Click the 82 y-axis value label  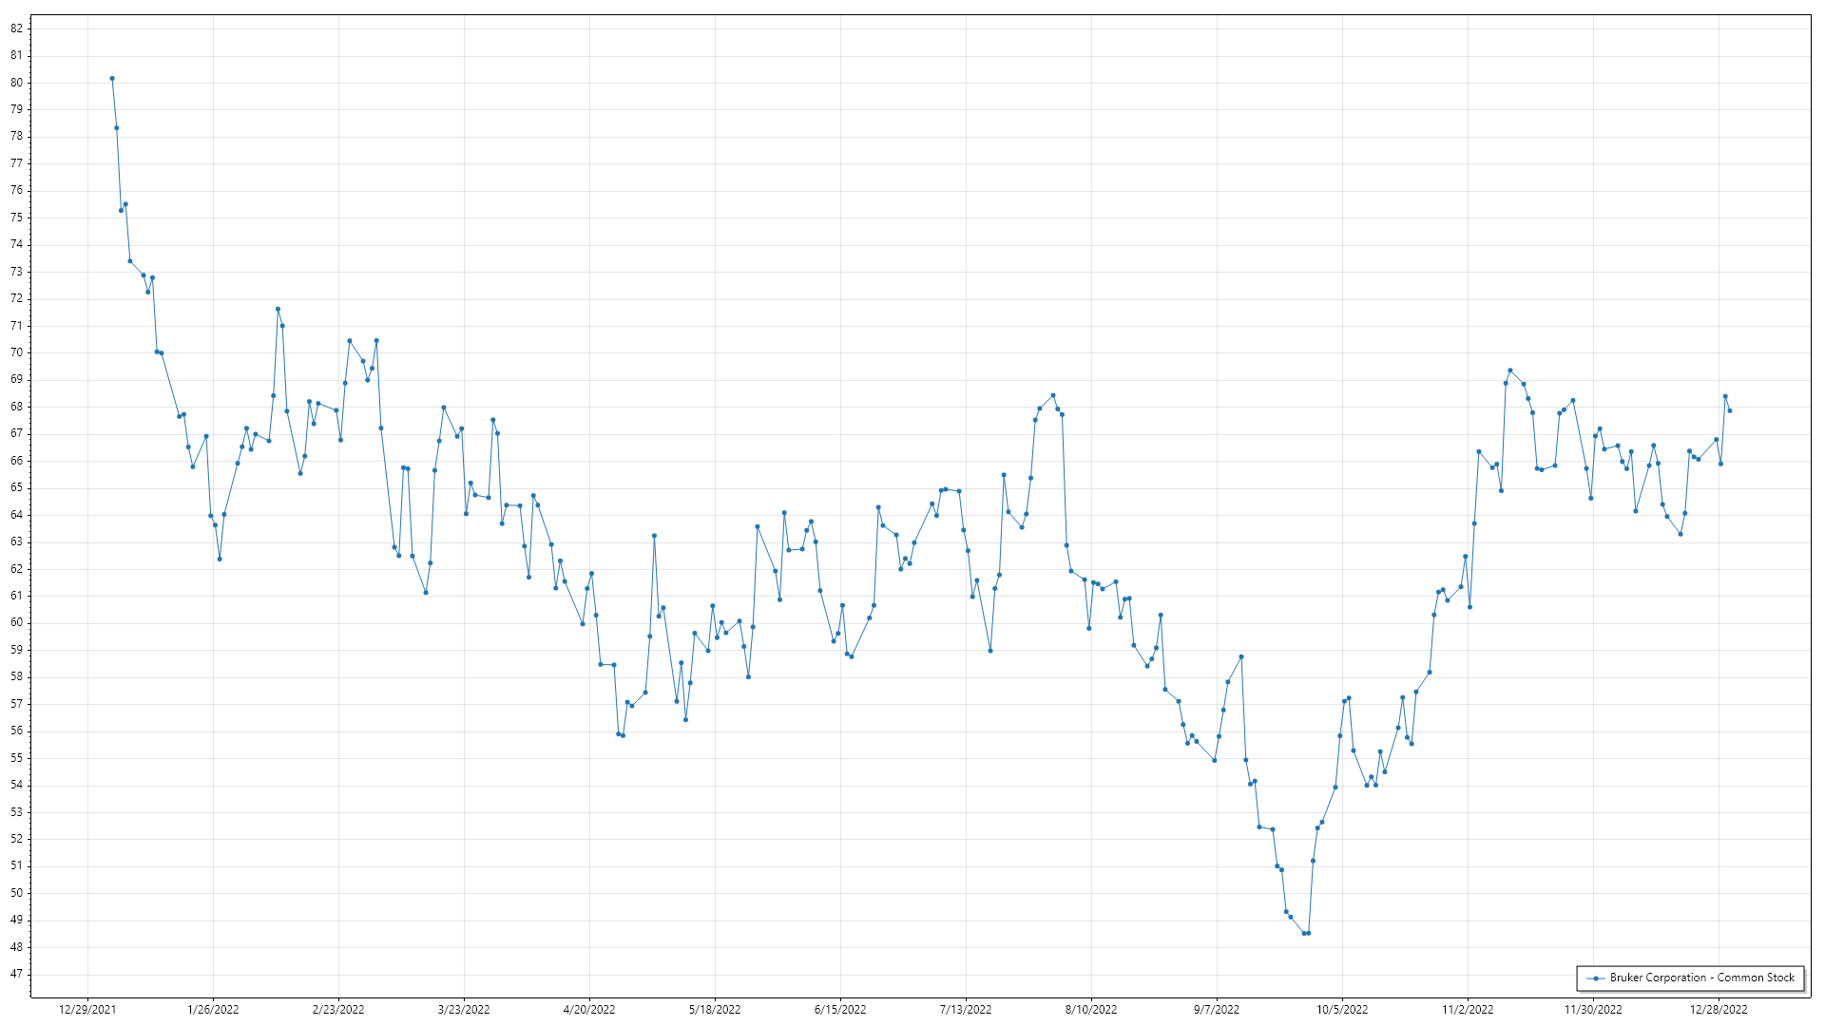tap(16, 28)
